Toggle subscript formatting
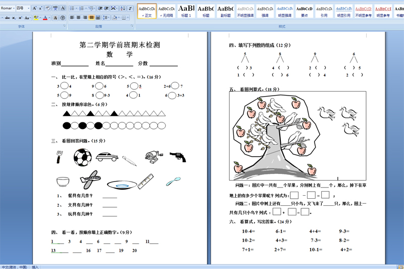Viewport: 404px width, 269px height. 14,18
